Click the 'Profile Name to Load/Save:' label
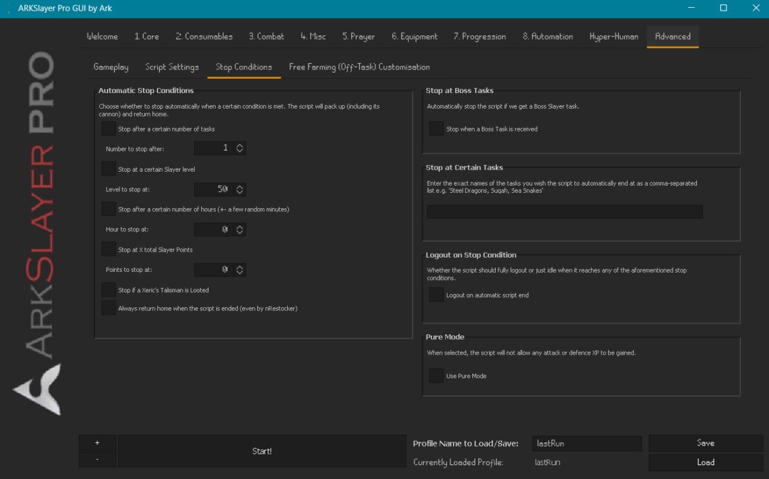 coord(466,444)
